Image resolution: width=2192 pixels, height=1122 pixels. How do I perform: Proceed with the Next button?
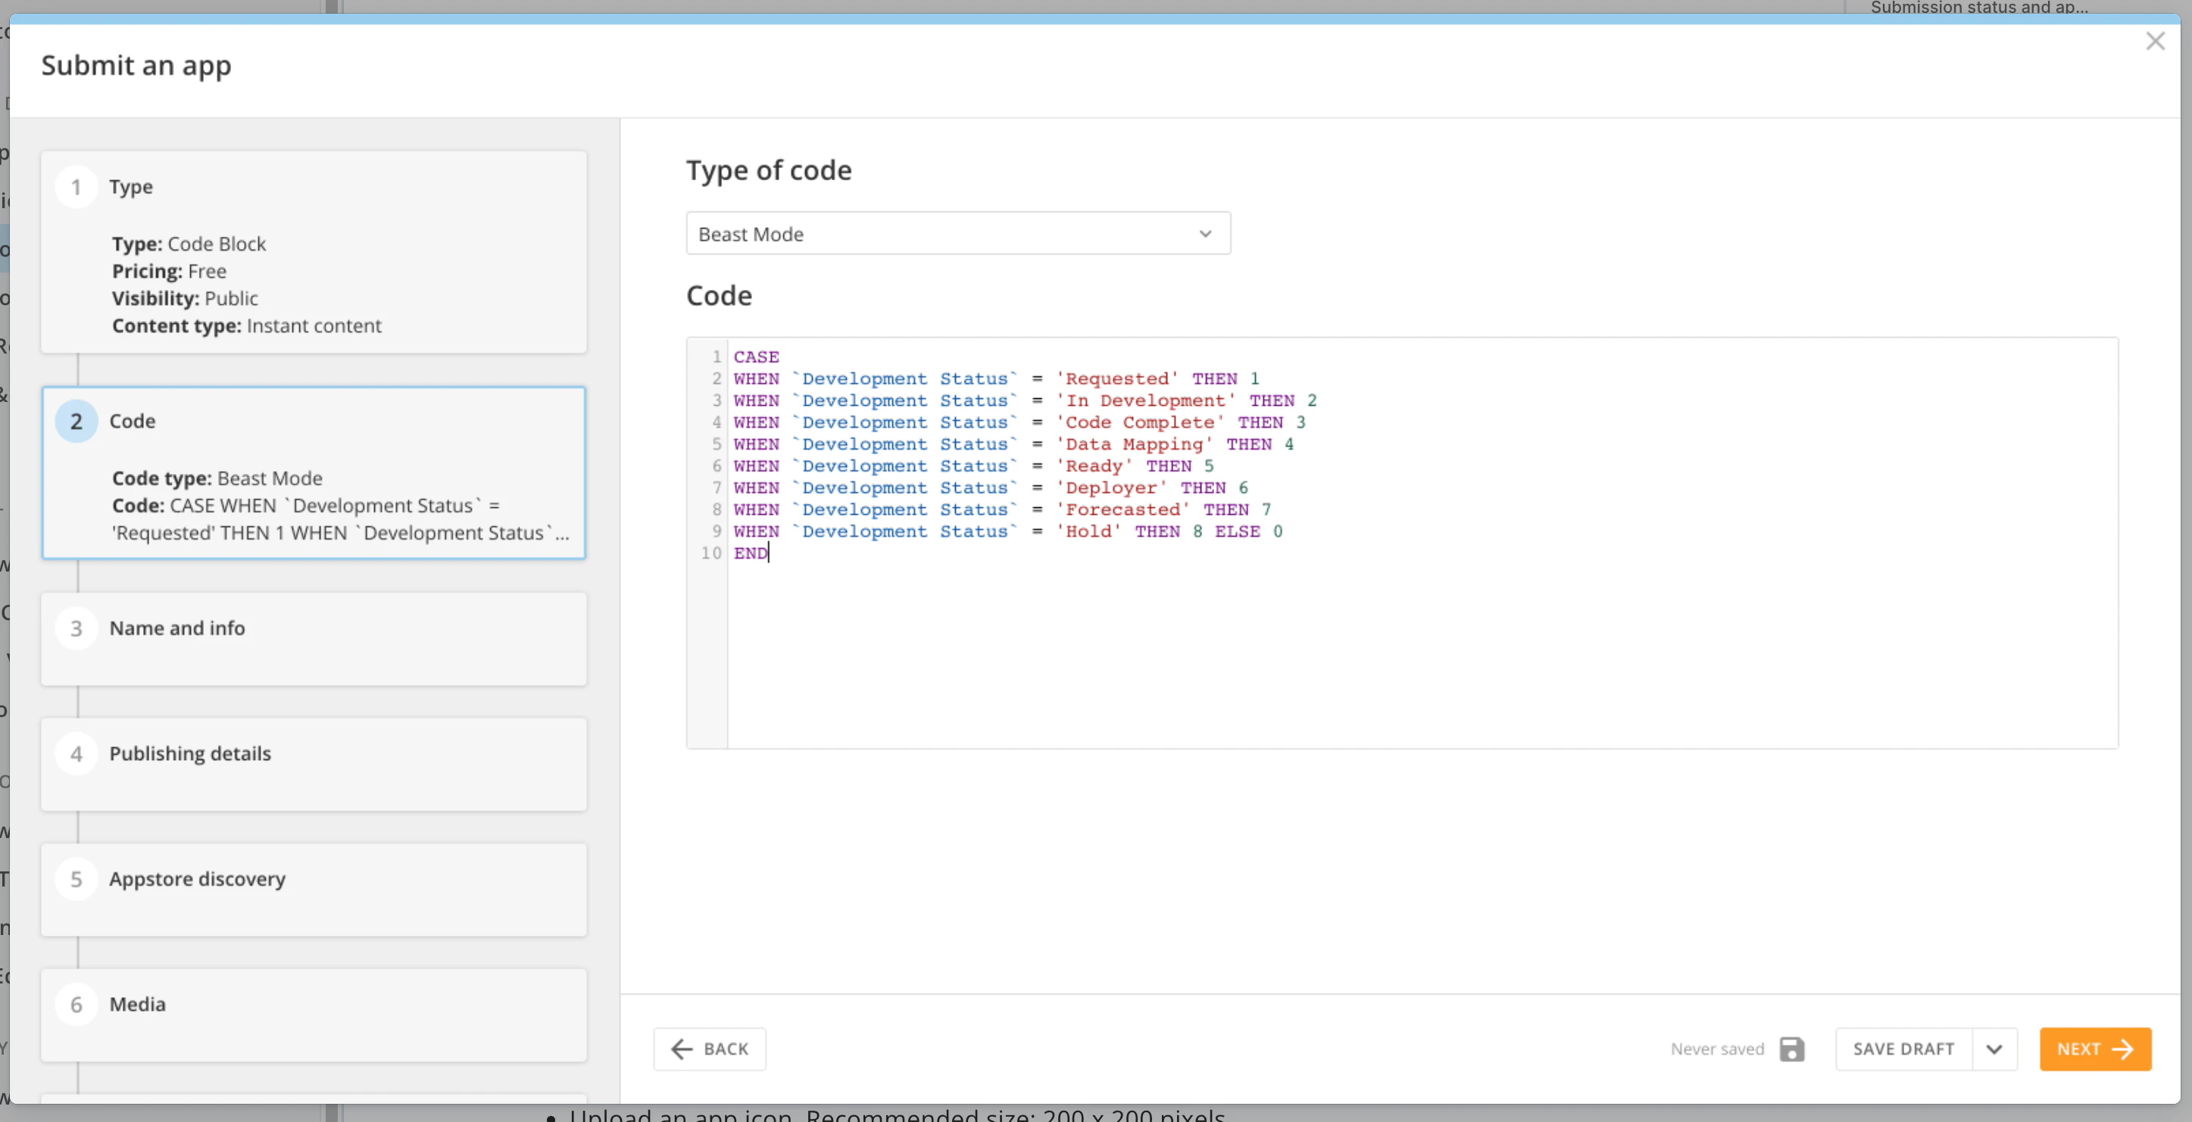(2095, 1049)
